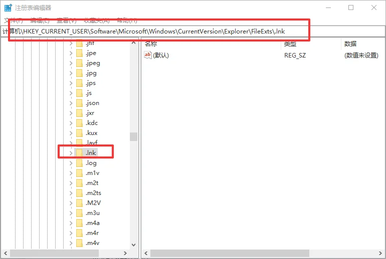Click the folder icon beside .jps
The image size is (386, 259).
(79, 83)
